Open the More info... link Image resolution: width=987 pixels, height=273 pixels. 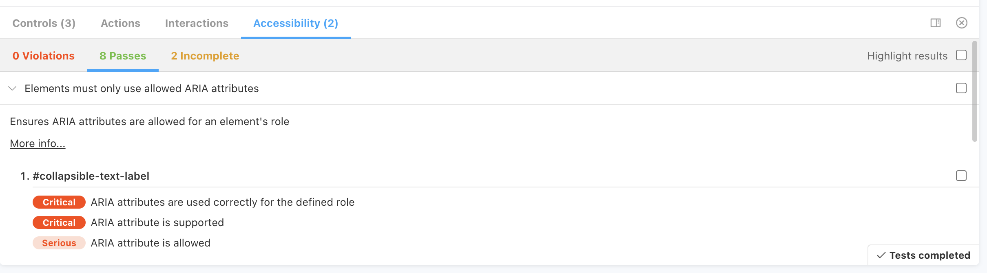[x=38, y=144]
